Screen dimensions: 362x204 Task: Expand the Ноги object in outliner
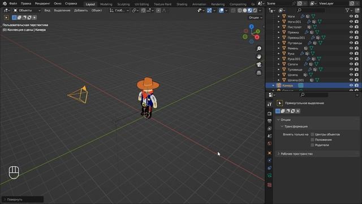[x=278, y=16]
